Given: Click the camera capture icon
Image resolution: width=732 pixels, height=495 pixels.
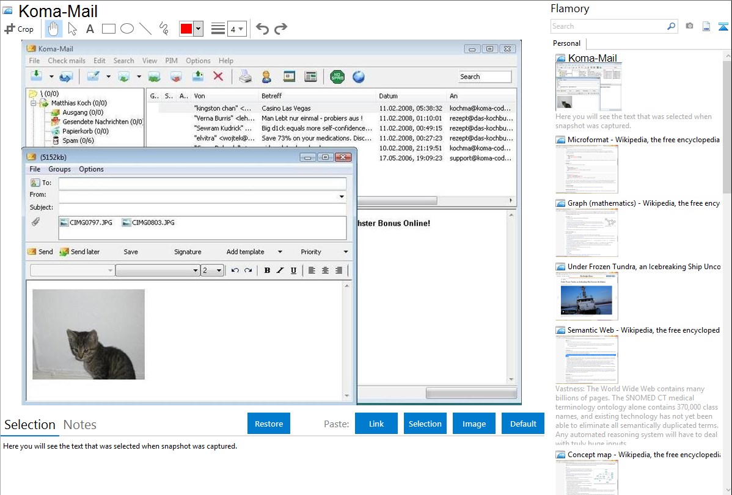Looking at the screenshot, I should [689, 26].
